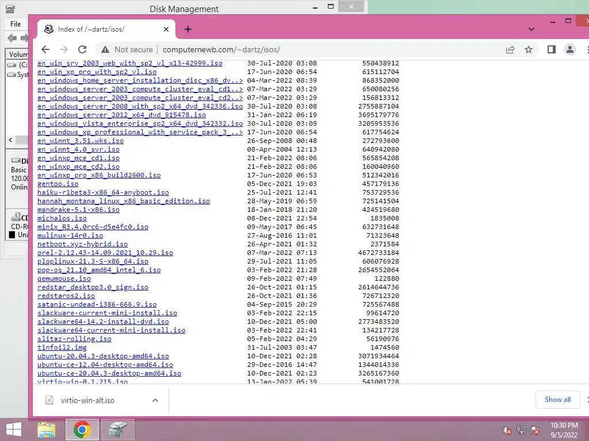
Task: Open the Chrome profile avatar menu
Action: [x=570, y=49]
